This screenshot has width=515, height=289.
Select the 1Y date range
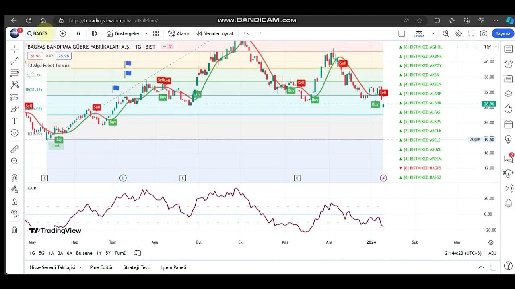coord(99,253)
